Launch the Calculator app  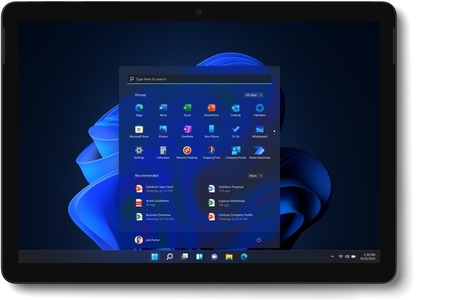coord(163,152)
